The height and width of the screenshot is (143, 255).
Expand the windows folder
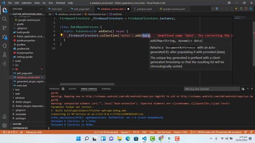27,98
